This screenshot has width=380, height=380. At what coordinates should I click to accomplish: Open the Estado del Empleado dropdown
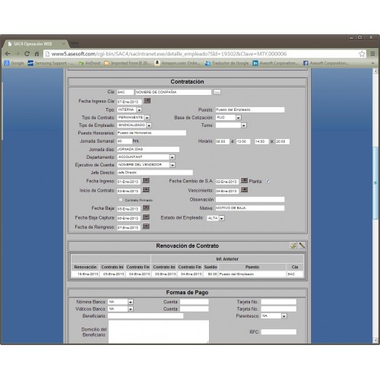pyautogui.click(x=222, y=218)
